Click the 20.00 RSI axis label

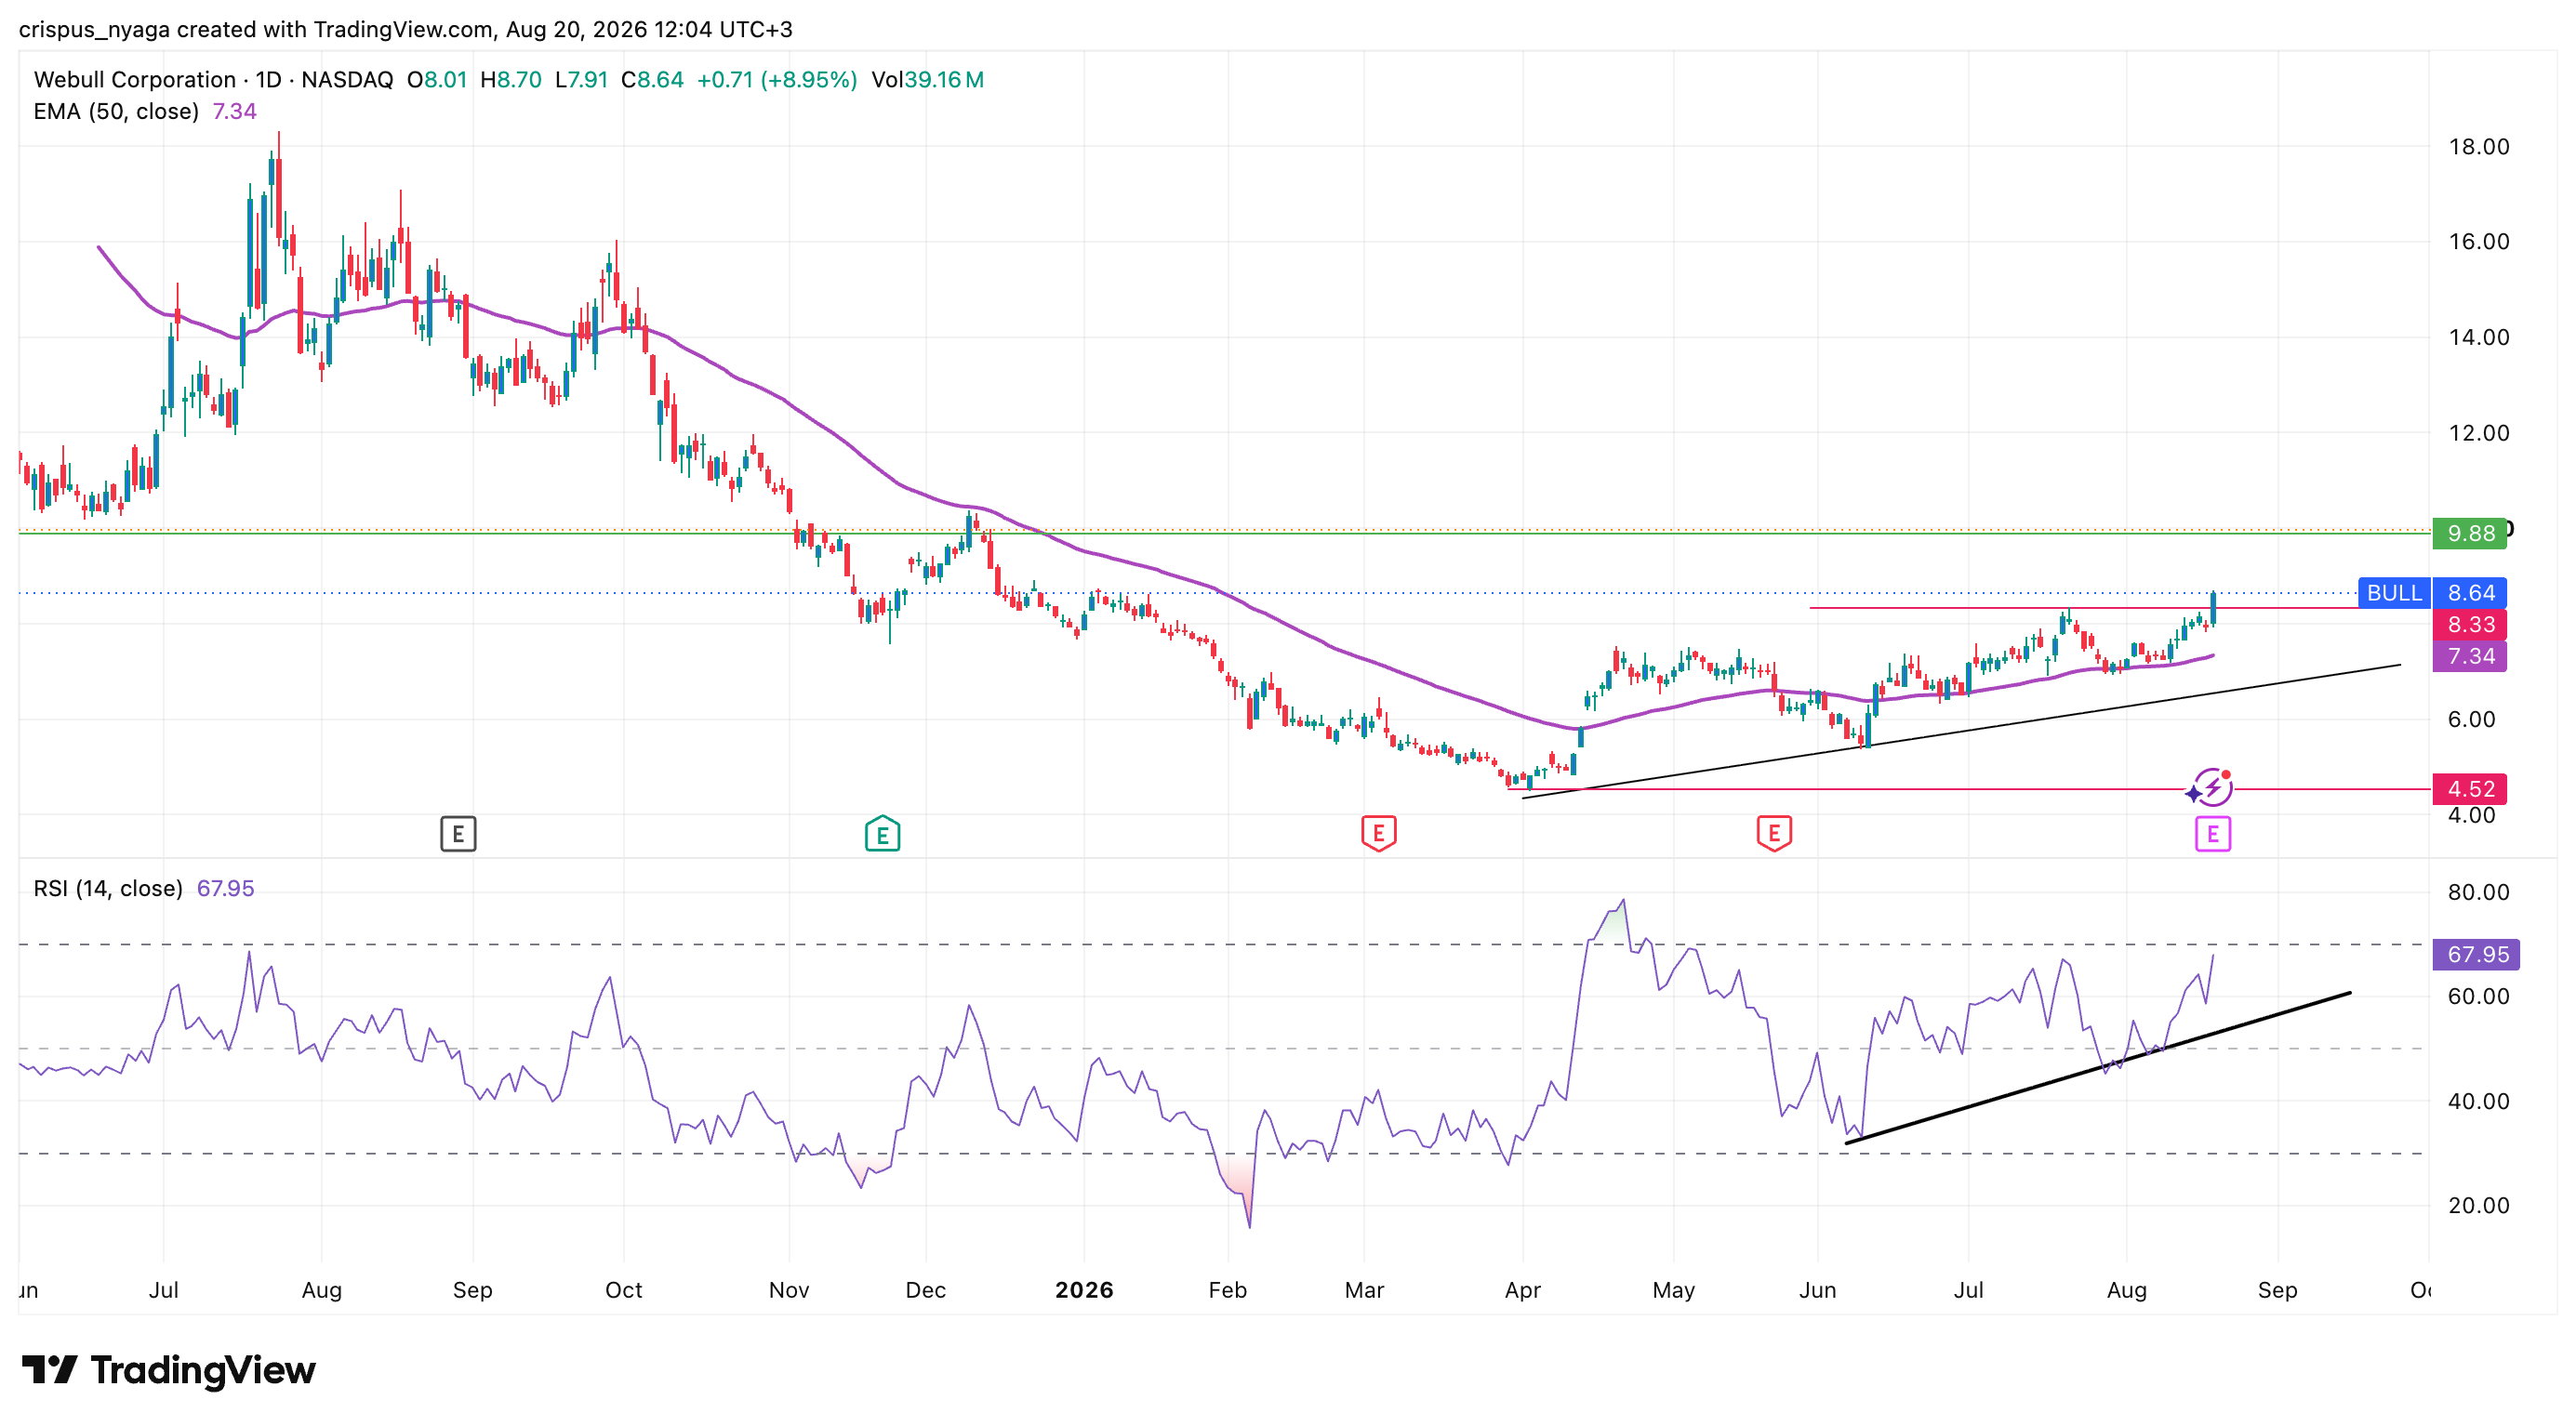(x=2479, y=1205)
